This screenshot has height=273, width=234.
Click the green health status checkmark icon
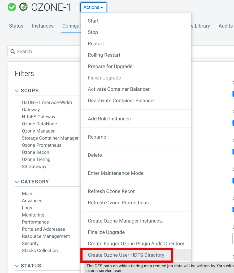click(x=12, y=7)
